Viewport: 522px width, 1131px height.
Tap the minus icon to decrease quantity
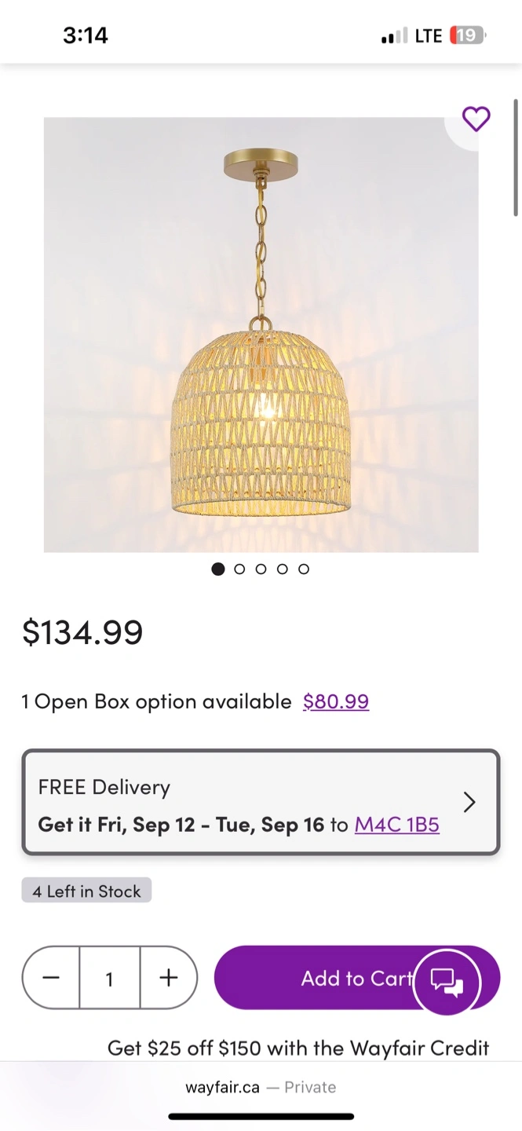click(x=51, y=978)
